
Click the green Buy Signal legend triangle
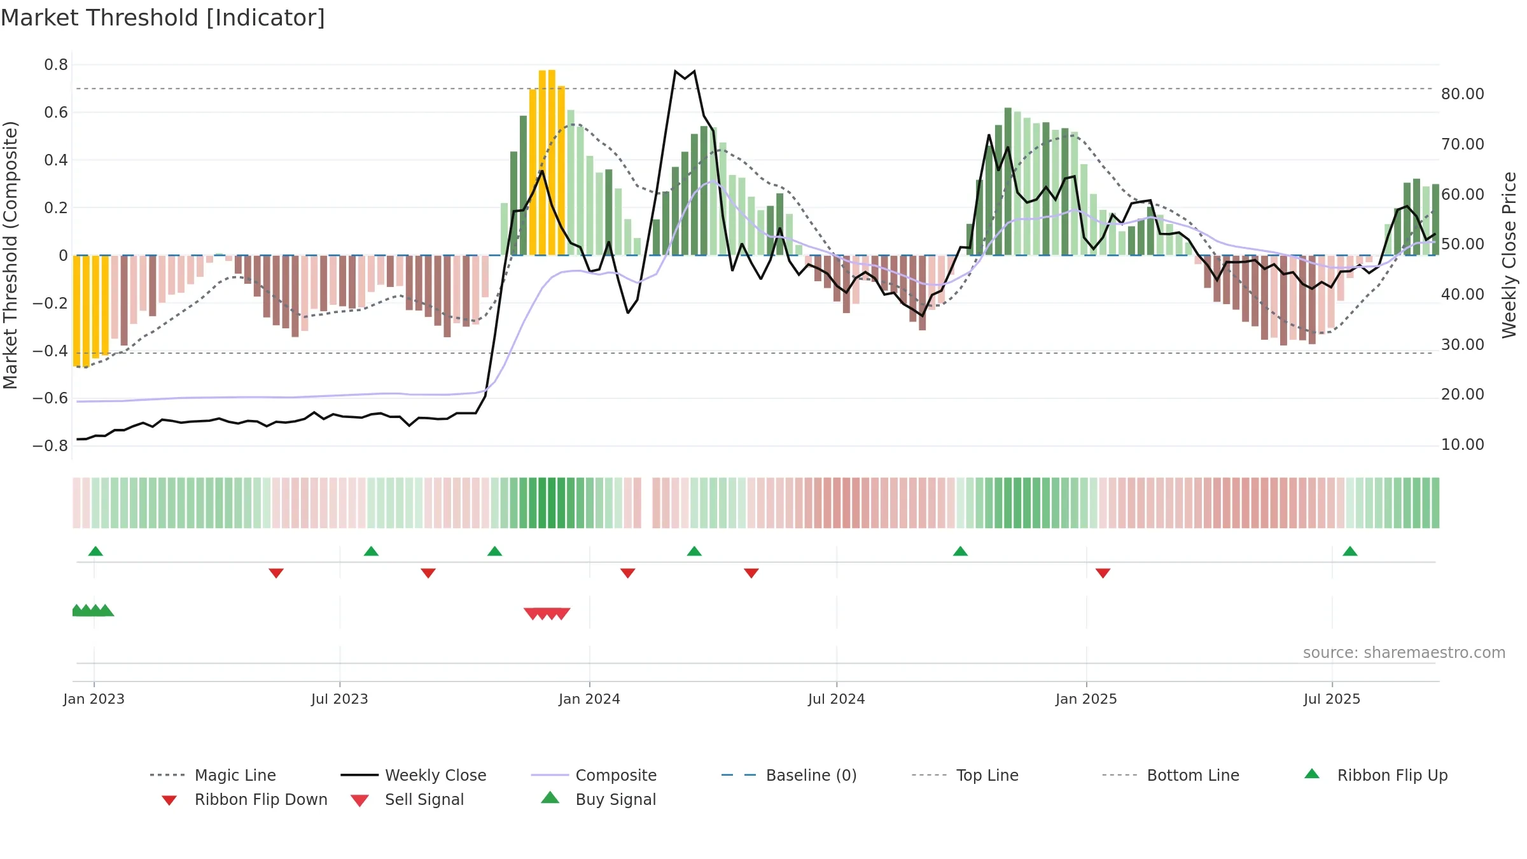point(550,797)
